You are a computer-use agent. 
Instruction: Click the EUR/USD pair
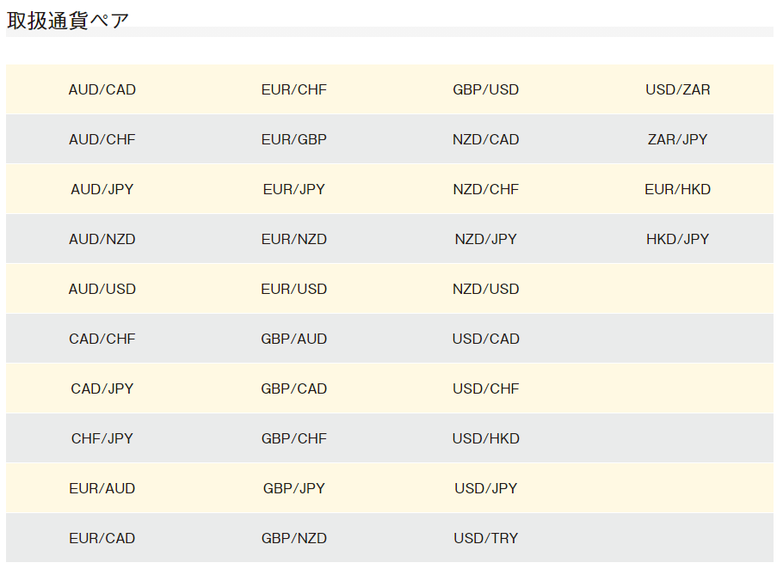point(293,290)
